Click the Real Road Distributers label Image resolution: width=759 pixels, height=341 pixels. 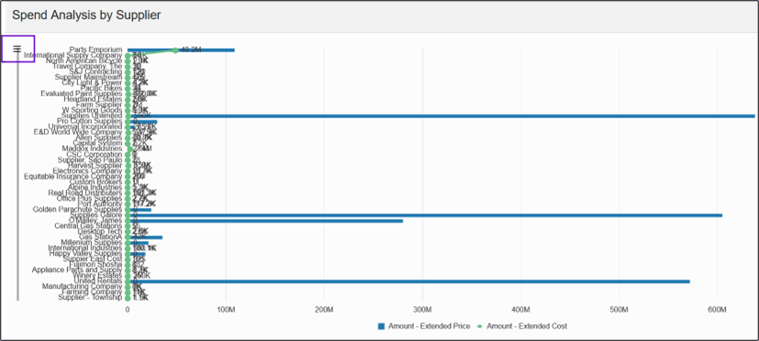(x=85, y=193)
